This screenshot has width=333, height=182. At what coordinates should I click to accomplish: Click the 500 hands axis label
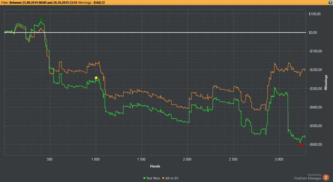(49, 160)
